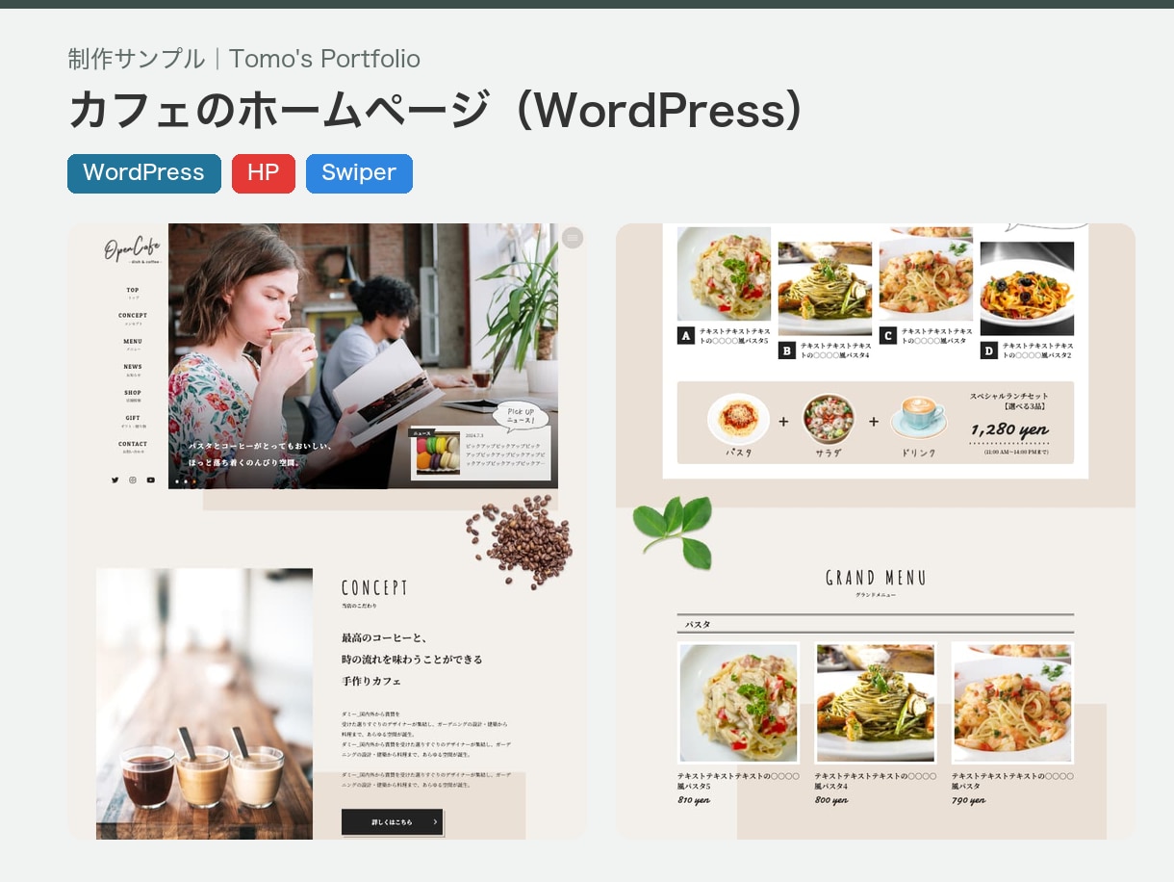Click the pasta A photo in lunch row
This screenshot has width=1174, height=882.
[x=725, y=274]
